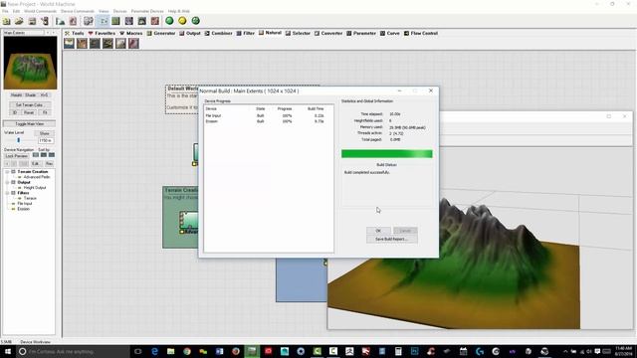Click the green build progress bar
This screenshot has width=637, height=358.
coord(387,154)
